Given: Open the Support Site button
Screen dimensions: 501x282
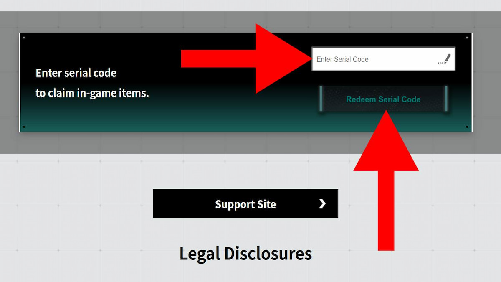Looking at the screenshot, I should click(245, 203).
